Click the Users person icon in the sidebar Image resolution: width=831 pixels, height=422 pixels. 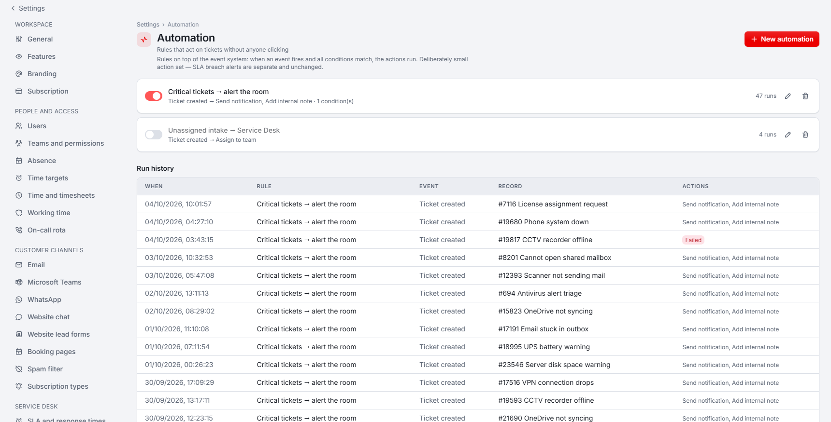pyautogui.click(x=19, y=126)
